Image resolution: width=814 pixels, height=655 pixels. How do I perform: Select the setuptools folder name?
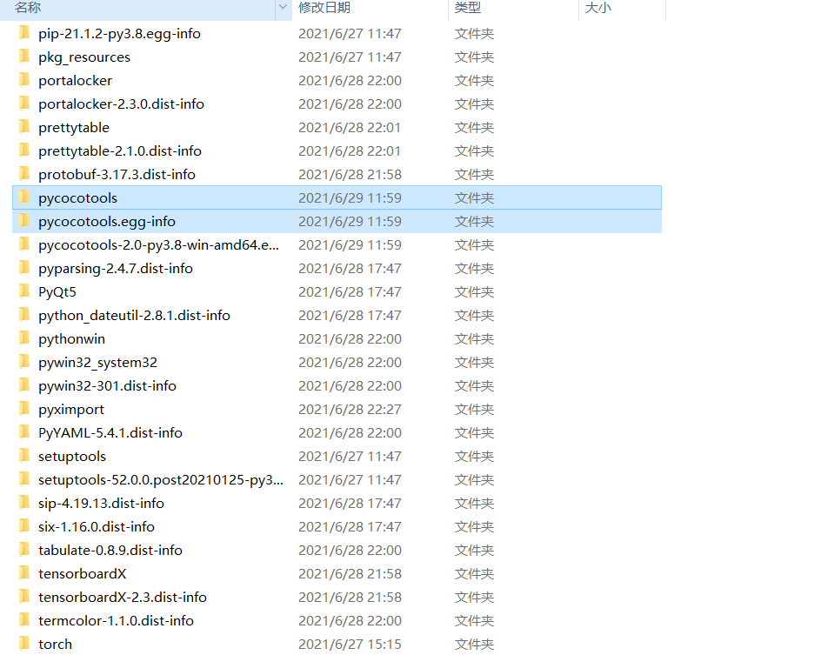pos(72,457)
